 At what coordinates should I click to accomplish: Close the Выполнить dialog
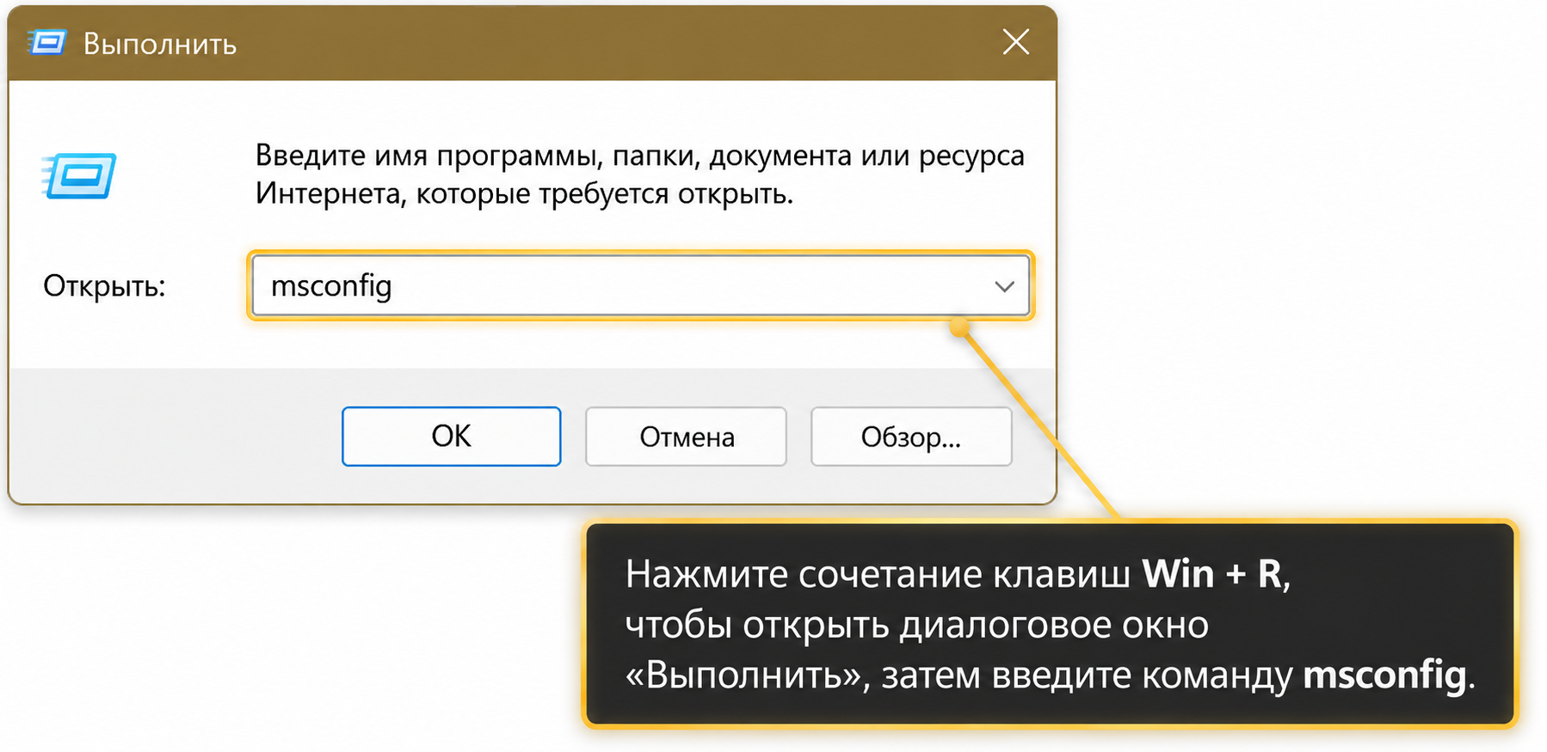pos(1016,41)
